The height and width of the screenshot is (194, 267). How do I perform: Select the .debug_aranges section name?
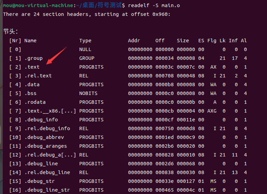[x=45, y=146]
